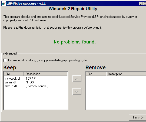Move selected entry to Remove with >> button
This screenshot has height=122, width=146.
[x=77, y=79]
